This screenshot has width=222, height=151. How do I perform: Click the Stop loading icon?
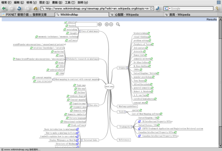point(27,9)
